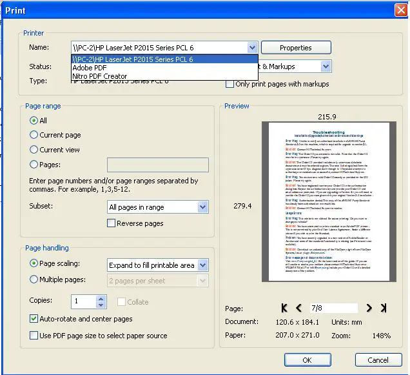
Task: Click the Zoom value 148%
Action: point(382,336)
